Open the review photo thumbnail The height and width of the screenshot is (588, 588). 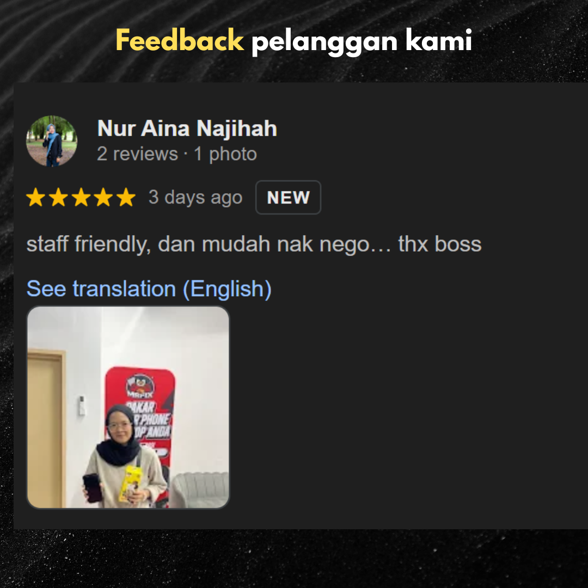point(128,407)
